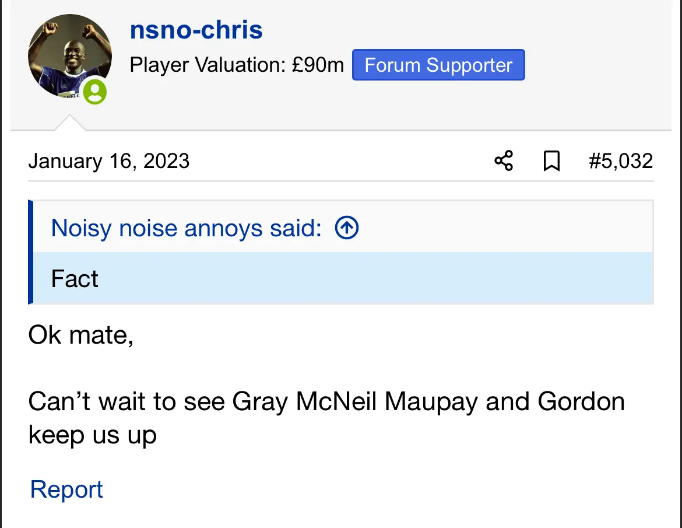
Task: Report this post
Action: tap(66, 489)
